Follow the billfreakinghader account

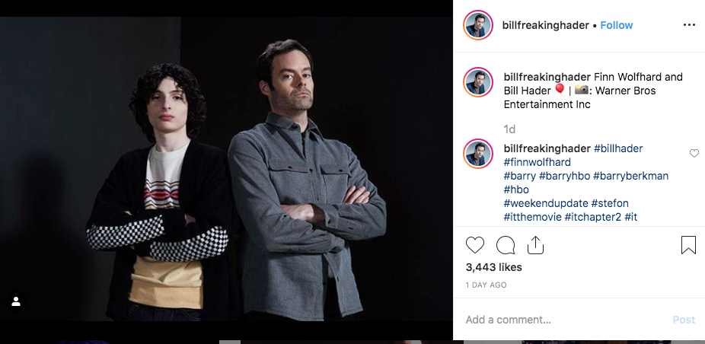(617, 25)
